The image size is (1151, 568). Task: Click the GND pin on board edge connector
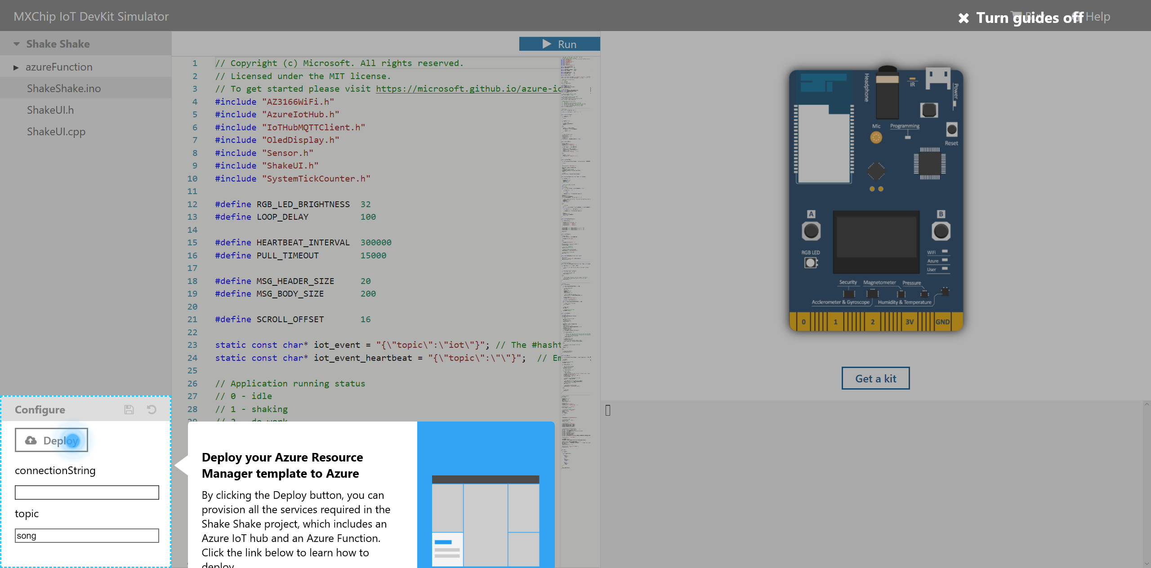pyautogui.click(x=942, y=322)
